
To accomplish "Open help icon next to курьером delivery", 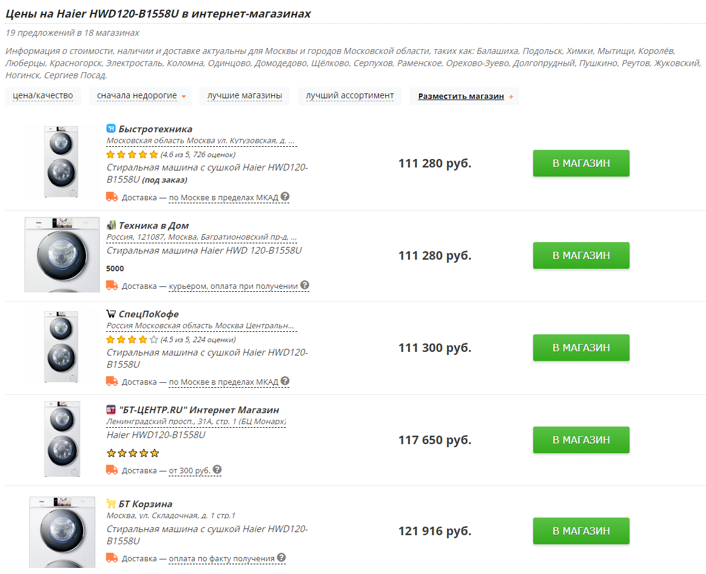I will pos(305,285).
